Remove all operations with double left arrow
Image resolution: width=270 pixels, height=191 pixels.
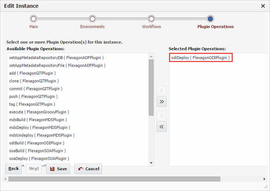161,127
